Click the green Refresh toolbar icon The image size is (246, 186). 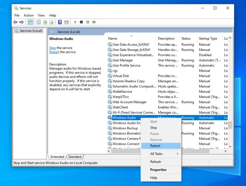(45, 22)
